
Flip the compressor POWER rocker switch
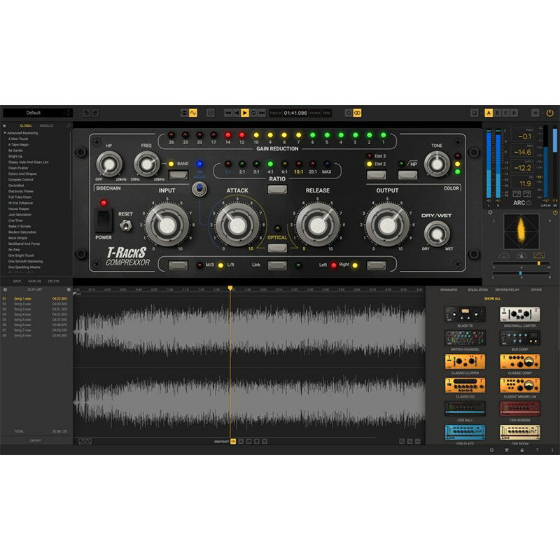click(x=104, y=220)
